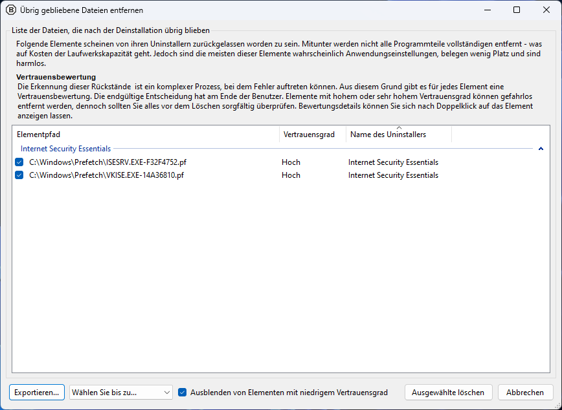Click the app icon in the title bar
Screen dimensions: 562x410
point(11,10)
